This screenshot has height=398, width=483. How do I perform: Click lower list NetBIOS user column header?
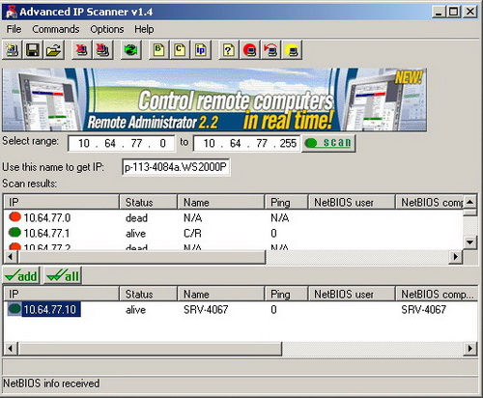click(x=352, y=294)
